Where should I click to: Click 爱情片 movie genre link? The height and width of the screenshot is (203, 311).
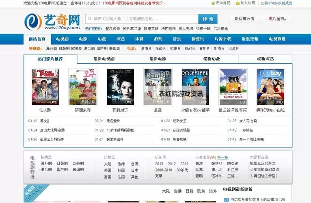pyautogui.click(x=146, y=48)
